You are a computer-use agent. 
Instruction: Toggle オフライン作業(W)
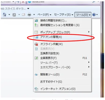click(62, 44)
